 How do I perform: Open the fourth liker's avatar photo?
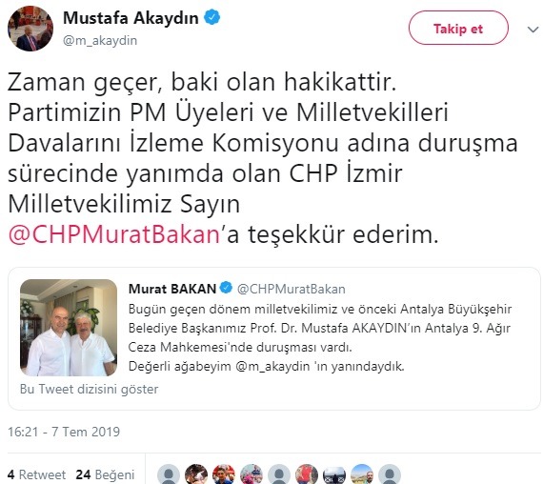251,474
